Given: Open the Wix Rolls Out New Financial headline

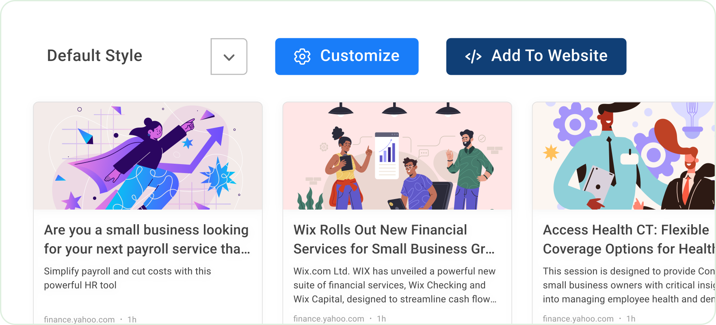Looking at the screenshot, I should pyautogui.click(x=394, y=239).
